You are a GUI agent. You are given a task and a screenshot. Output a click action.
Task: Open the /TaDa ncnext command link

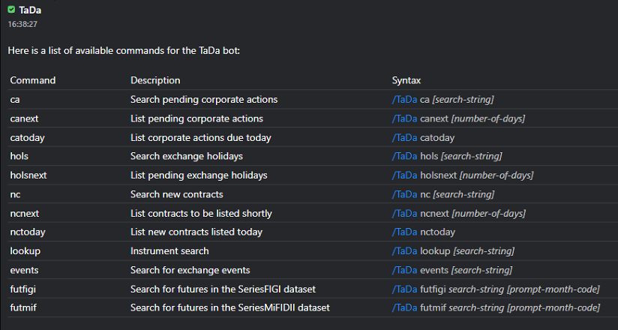(x=404, y=214)
